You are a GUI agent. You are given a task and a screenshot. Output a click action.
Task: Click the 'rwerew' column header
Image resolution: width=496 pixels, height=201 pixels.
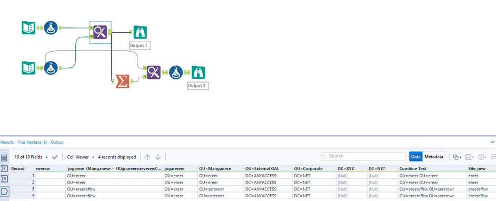tap(51, 169)
